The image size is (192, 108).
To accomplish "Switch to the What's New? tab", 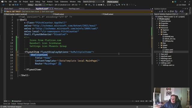I will (x=9, y=9).
